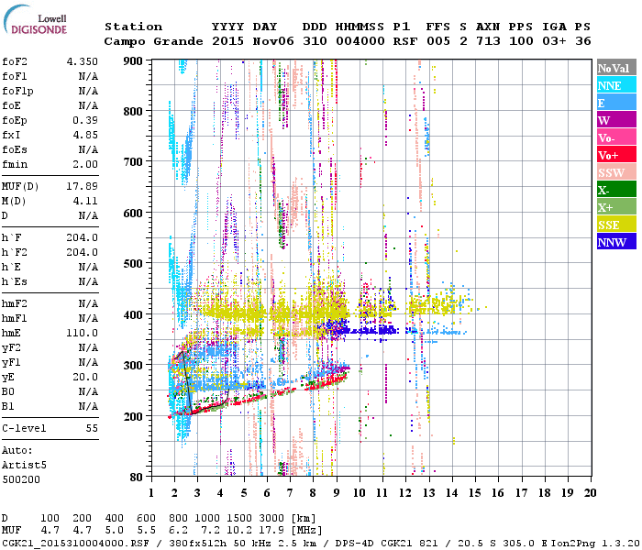This screenshot has height=550, width=642.
Task: Click the fmin value 2.00
Action: pos(85,164)
